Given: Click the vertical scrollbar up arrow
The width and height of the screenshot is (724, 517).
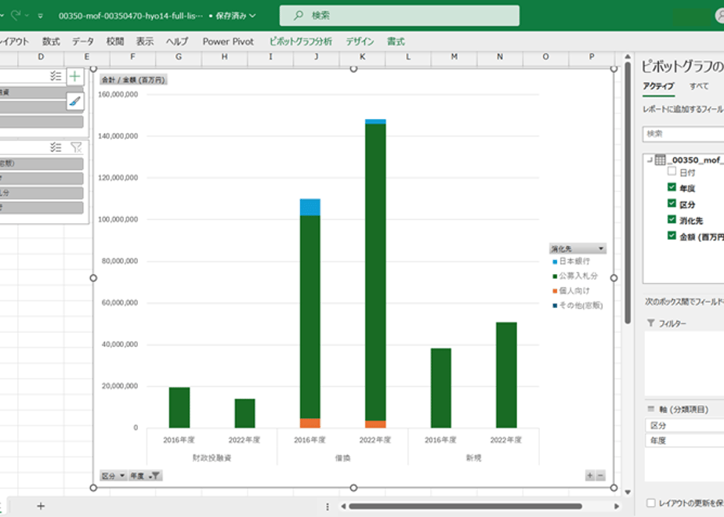Looking at the screenshot, I should click(x=628, y=56).
